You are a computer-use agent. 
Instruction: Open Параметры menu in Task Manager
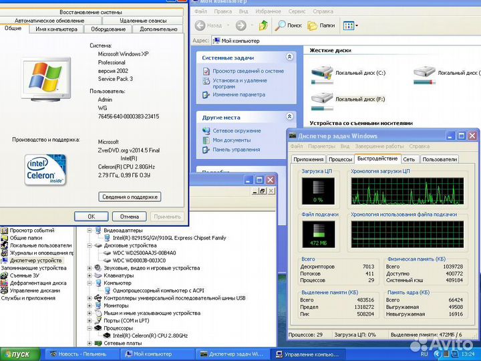[x=321, y=146]
